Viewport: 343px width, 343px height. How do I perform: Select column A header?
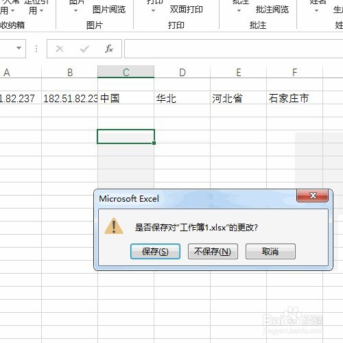(21, 72)
